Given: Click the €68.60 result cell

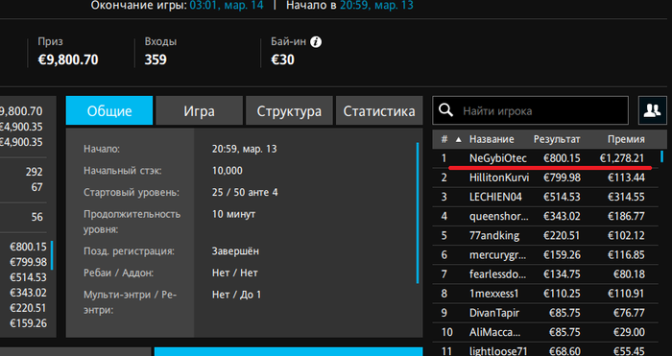Looking at the screenshot, I should (x=564, y=351).
